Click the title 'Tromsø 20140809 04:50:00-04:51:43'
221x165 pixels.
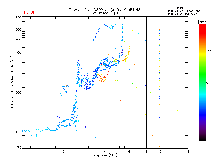(x=105, y=10)
